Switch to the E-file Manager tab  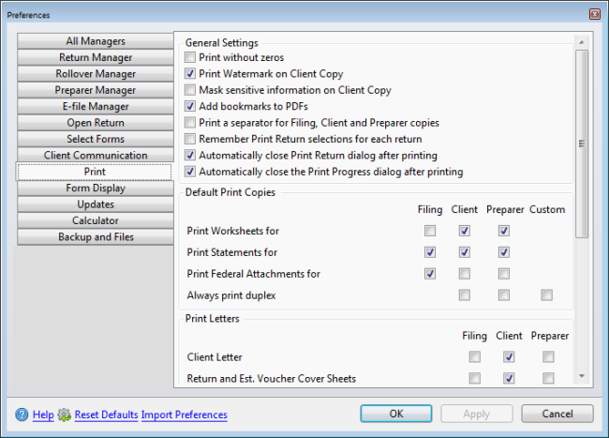pos(95,107)
